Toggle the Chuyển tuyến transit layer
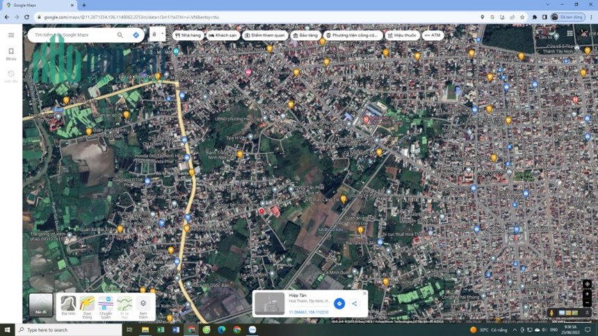This screenshot has height=336, width=598. pyautogui.click(x=106, y=307)
